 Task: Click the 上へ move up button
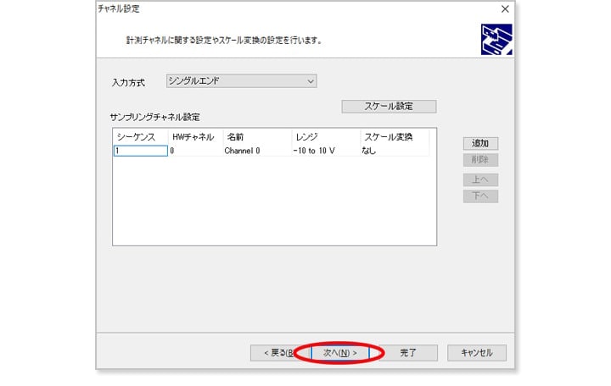point(480,179)
